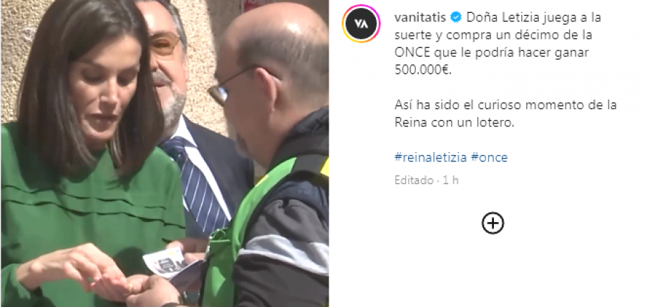Click the "Editado" label under caption
Viewport: 655px width, 307px height.
(x=414, y=181)
